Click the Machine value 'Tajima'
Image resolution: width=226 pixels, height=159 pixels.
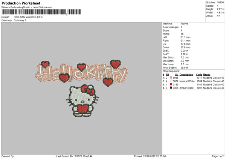pos(184,24)
